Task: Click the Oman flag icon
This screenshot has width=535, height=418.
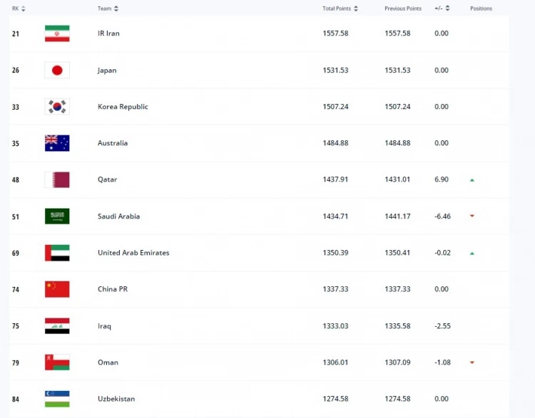Action: (57, 362)
